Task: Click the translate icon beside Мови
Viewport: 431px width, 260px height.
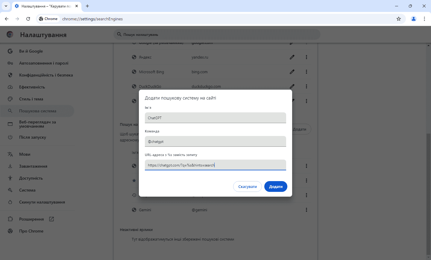Action: click(x=10, y=154)
